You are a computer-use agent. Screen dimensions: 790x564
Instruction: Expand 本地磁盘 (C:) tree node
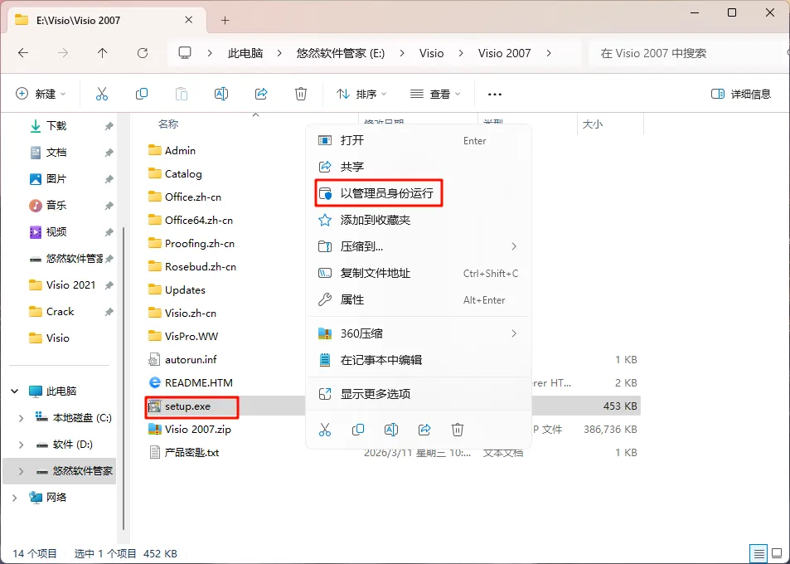21,418
